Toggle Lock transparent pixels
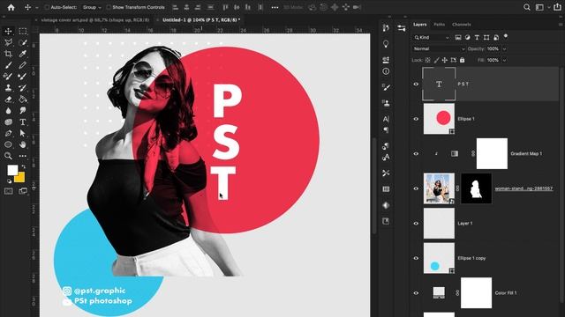The image size is (565, 317). tap(427, 61)
